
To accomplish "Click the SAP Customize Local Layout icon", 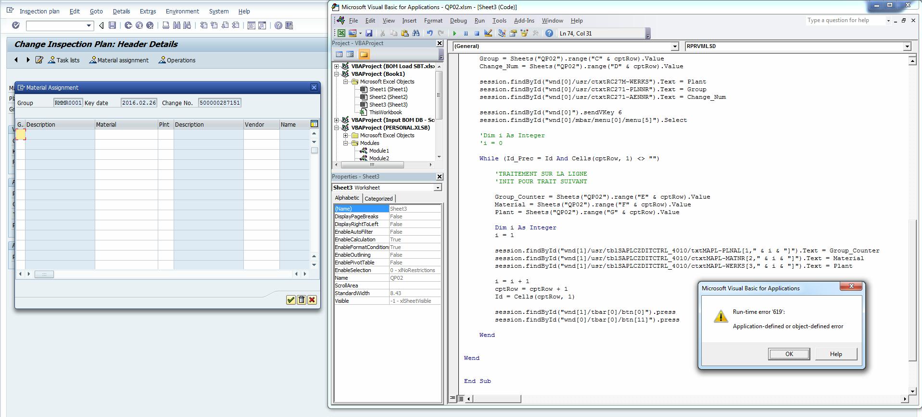I will (289, 25).
